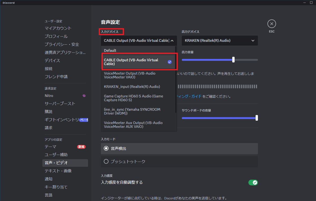Choose line_in_sync (Yamaha SYNCROOM Driver) option

pyautogui.click(x=139, y=111)
